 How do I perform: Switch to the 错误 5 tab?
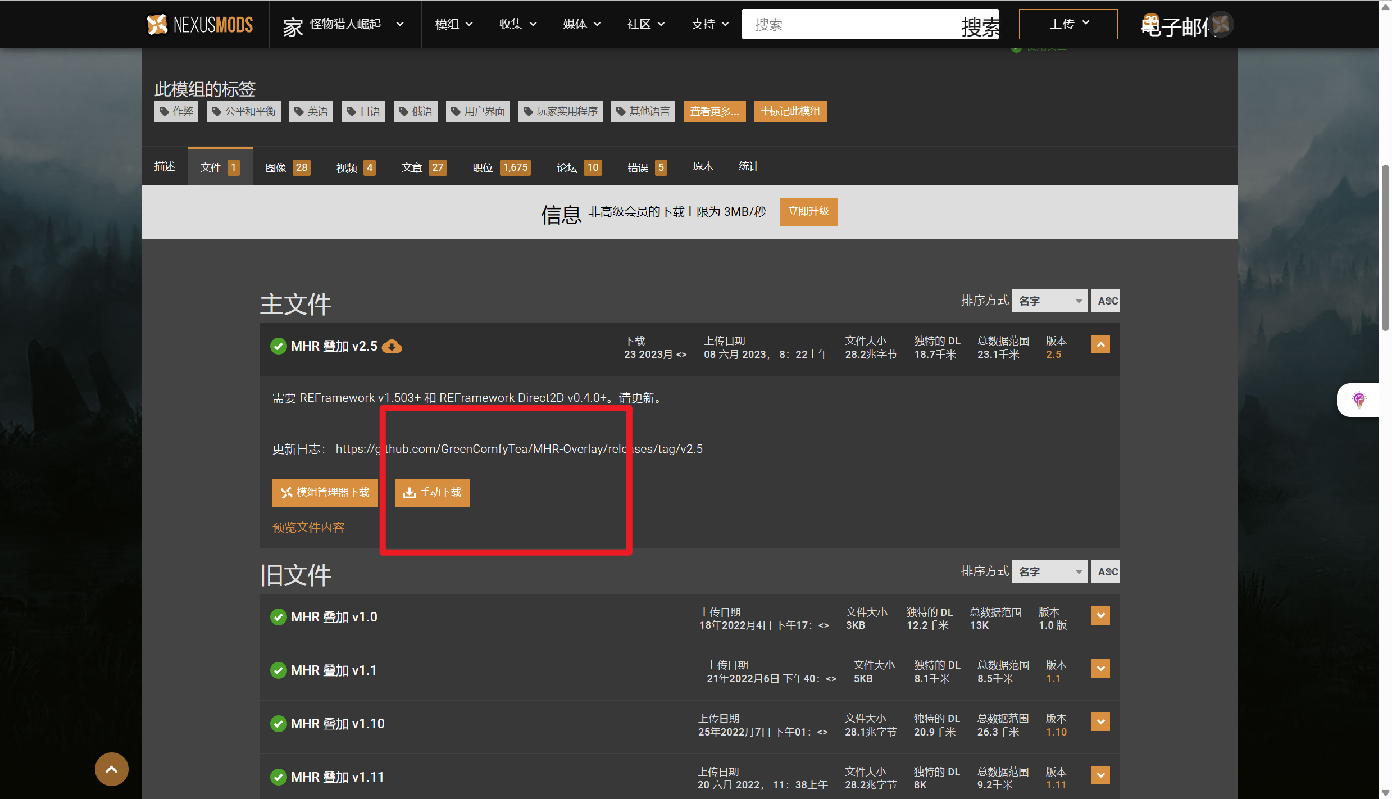click(x=647, y=166)
